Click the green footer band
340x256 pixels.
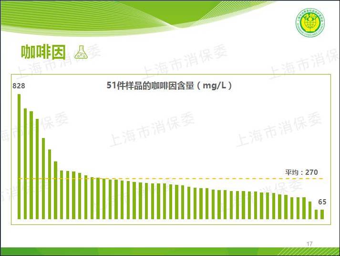coord(170,252)
